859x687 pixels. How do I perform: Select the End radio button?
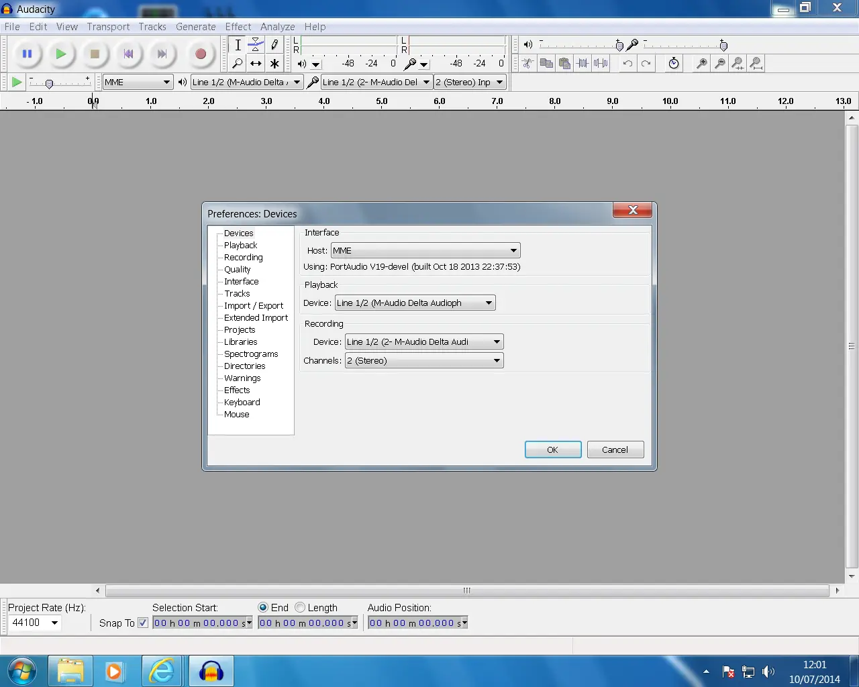(x=263, y=607)
